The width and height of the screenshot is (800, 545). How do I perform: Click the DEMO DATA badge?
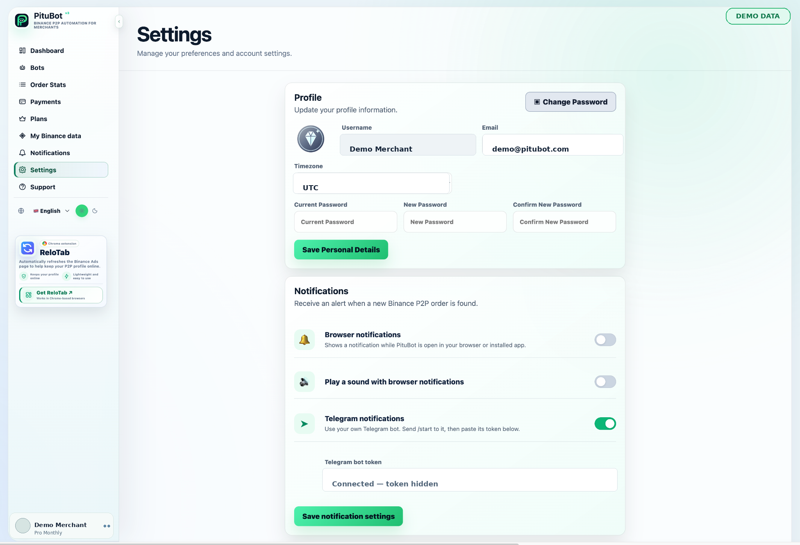tap(758, 16)
